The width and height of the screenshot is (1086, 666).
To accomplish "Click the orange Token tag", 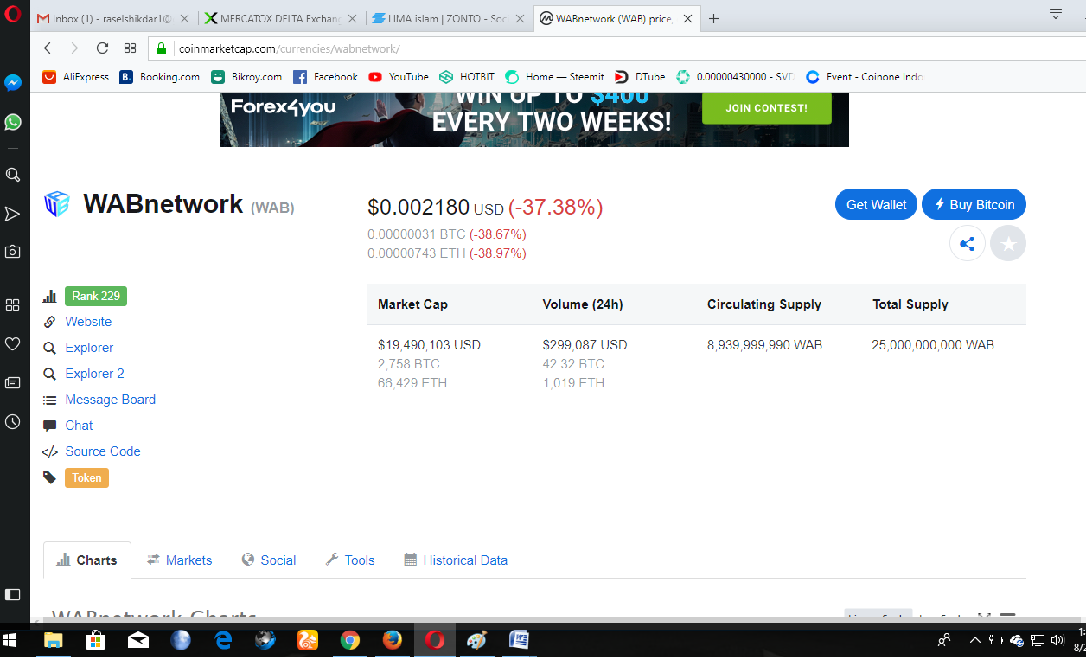I will (x=86, y=478).
